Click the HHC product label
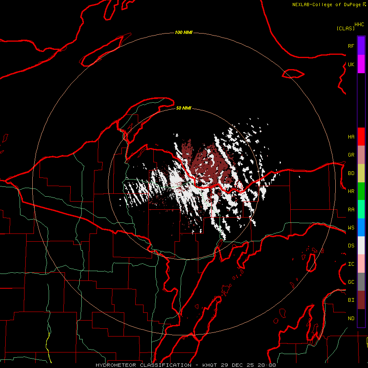The width and height of the screenshot is (368, 368). (359, 25)
